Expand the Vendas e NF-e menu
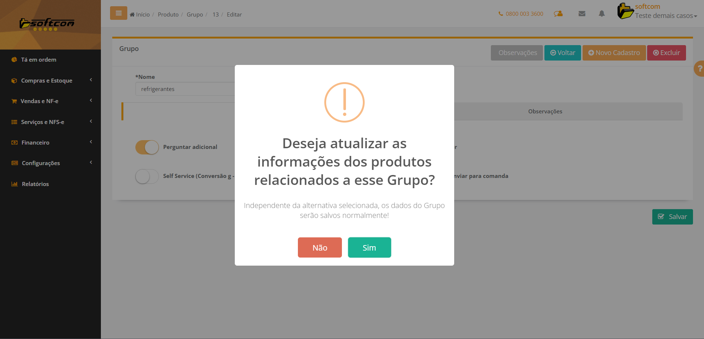 [40, 101]
